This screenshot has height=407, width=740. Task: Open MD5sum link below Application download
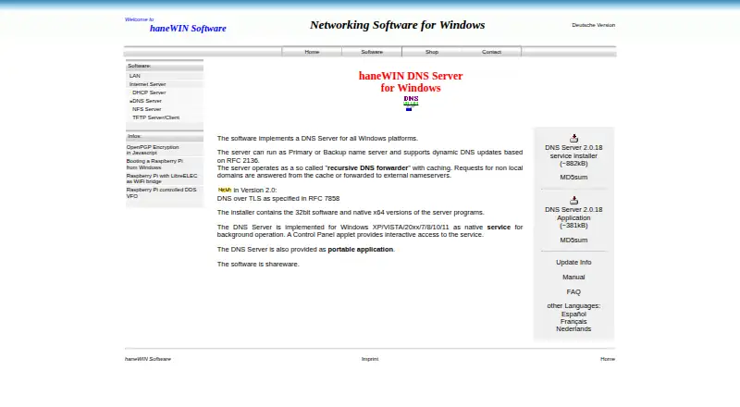coord(573,240)
